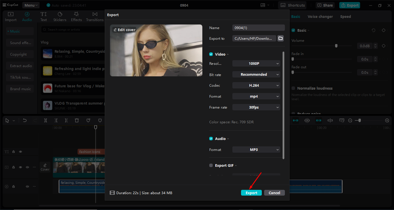Open the Transitions tab
The width and height of the screenshot is (394, 210).
click(x=95, y=17)
